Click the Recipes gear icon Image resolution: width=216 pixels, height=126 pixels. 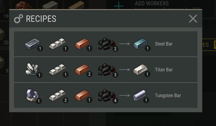18,19
